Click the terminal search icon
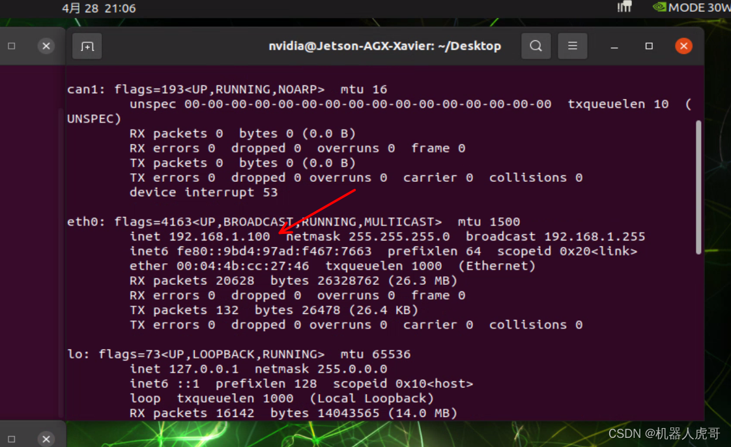 pyautogui.click(x=536, y=46)
